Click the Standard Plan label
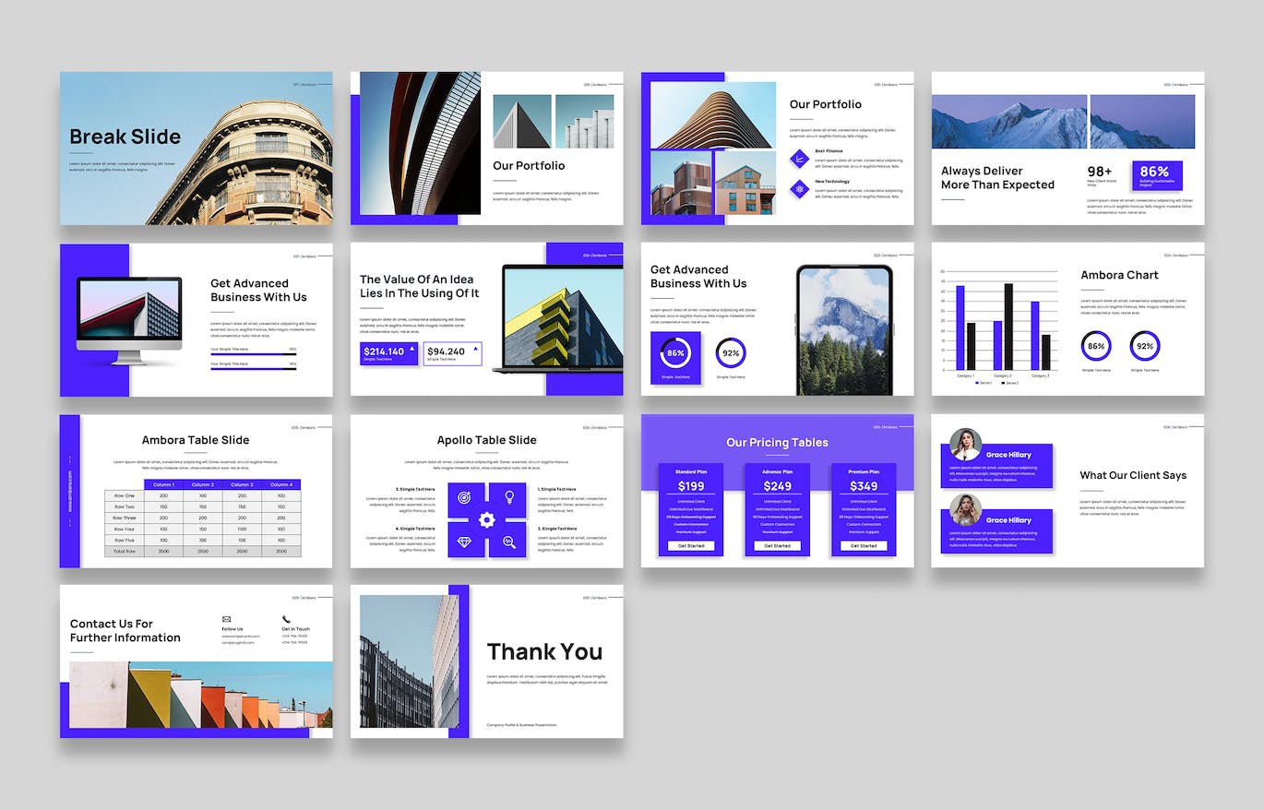1264x810 pixels. tap(691, 471)
